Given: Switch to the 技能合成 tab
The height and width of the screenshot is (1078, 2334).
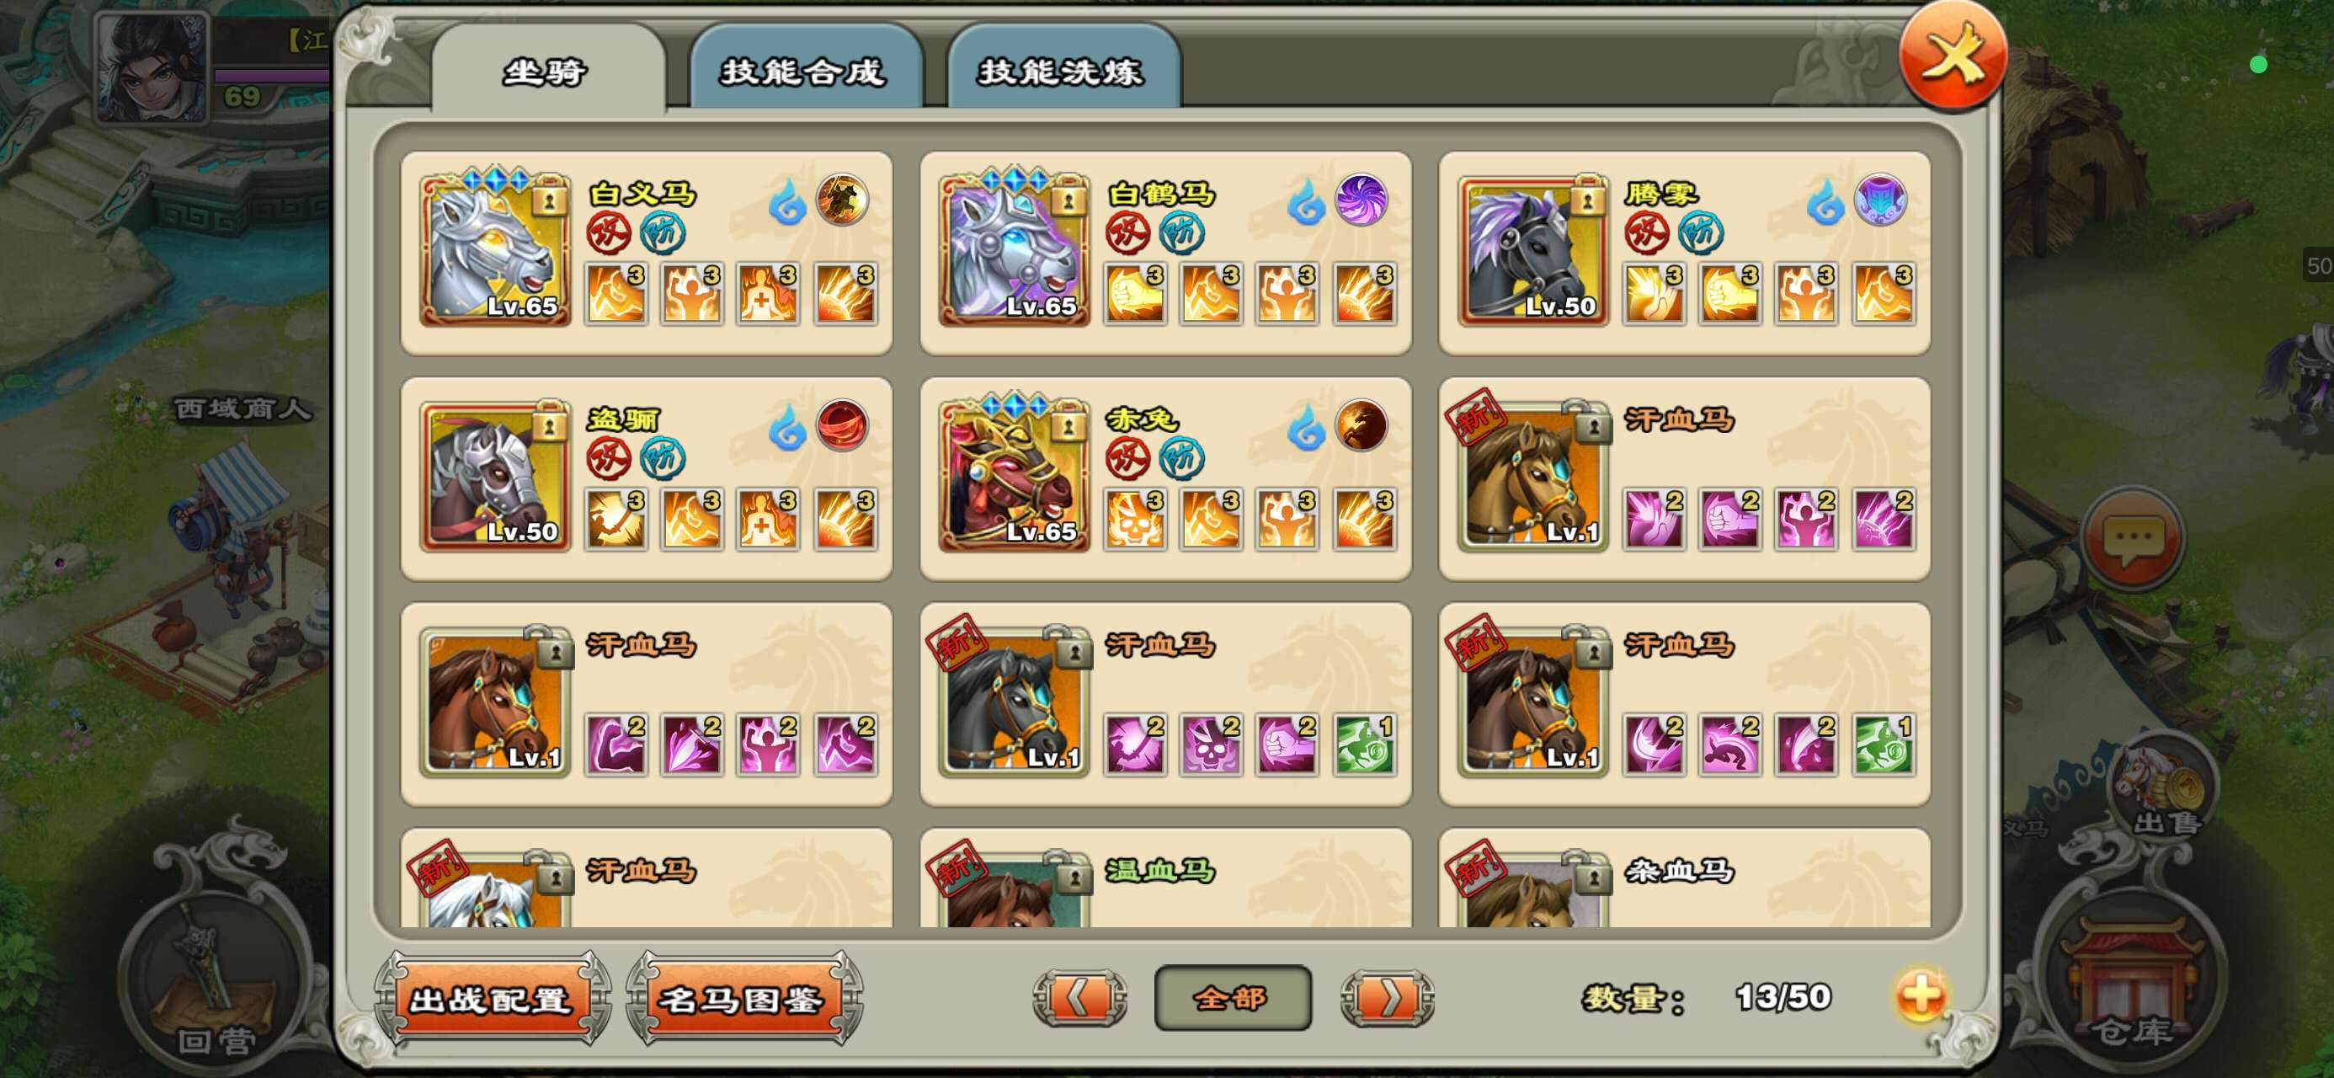Looking at the screenshot, I should (805, 70).
